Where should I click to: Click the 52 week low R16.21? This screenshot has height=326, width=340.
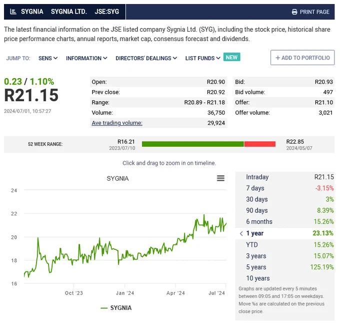[x=126, y=142]
